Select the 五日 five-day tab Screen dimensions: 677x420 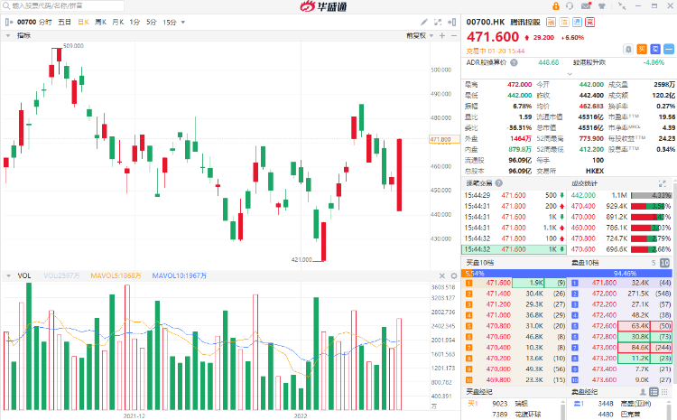[x=64, y=22]
